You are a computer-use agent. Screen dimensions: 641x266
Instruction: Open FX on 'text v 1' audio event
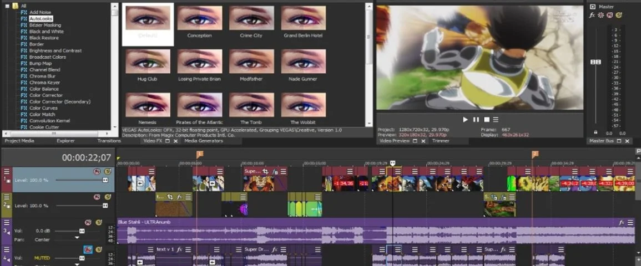tap(179, 249)
